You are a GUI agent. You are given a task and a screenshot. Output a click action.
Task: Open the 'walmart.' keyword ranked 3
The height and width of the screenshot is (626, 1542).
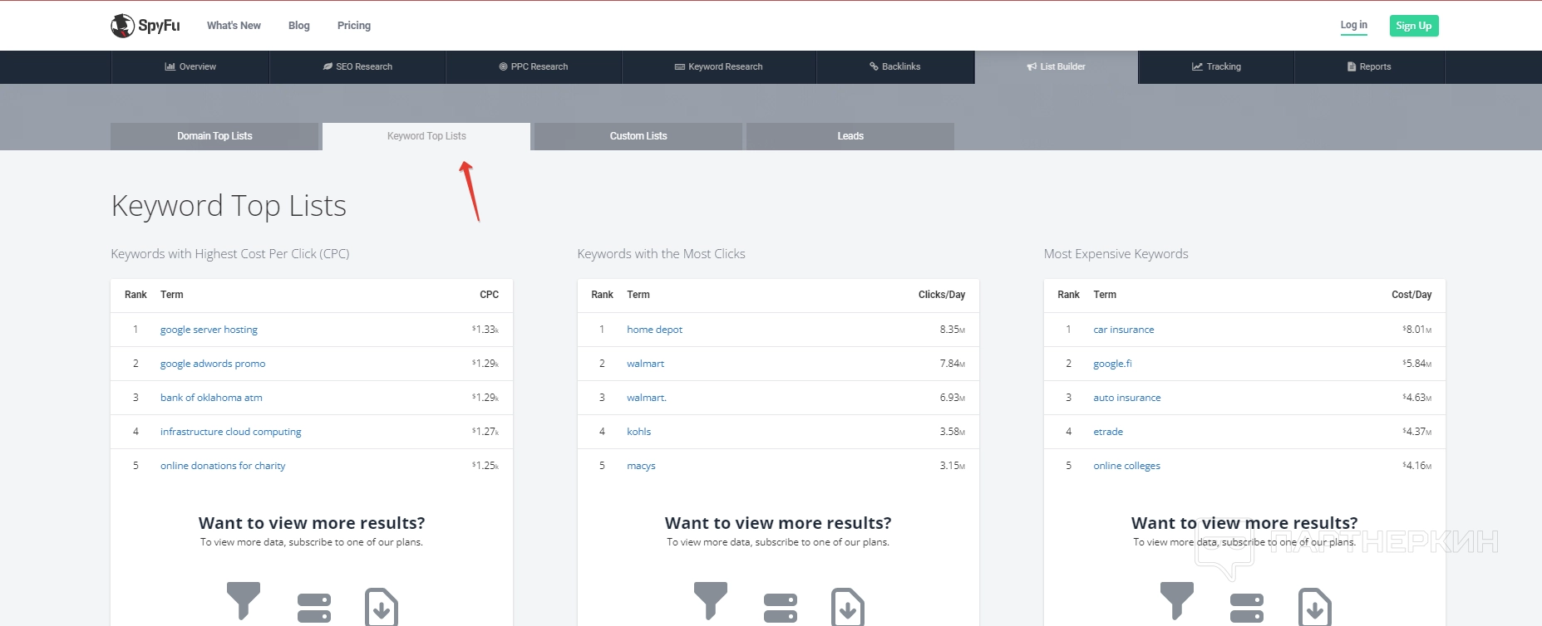click(x=647, y=398)
